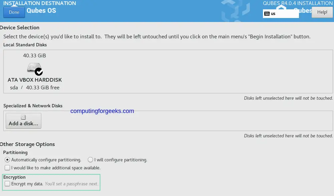334x196 pixels.
Task: Click the Local Standard Disks heading
Action: [x=25, y=45]
